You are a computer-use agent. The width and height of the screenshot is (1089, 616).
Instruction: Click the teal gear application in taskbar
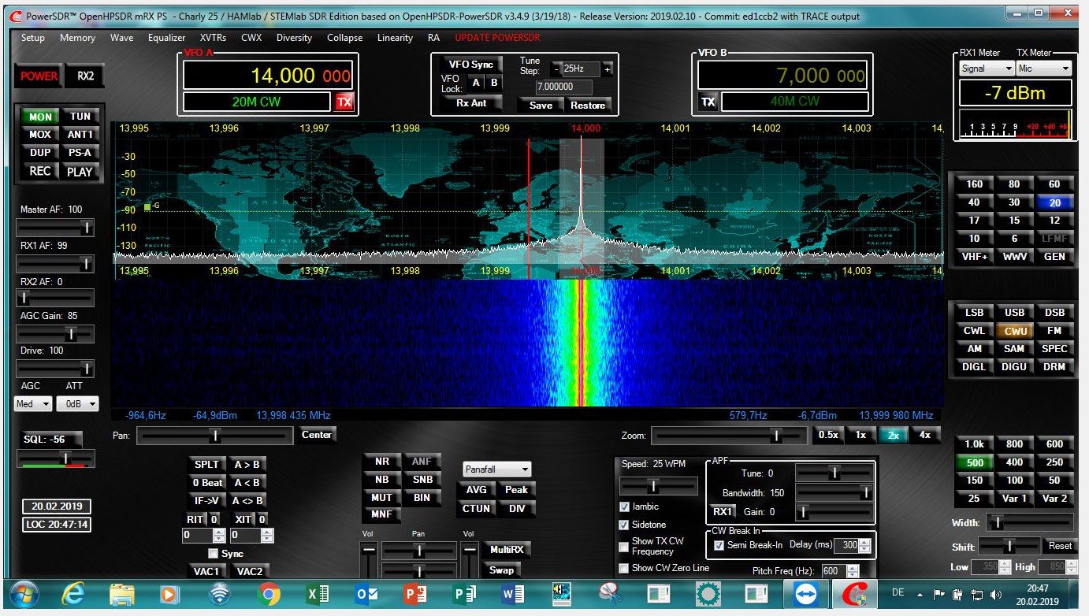tap(708, 595)
